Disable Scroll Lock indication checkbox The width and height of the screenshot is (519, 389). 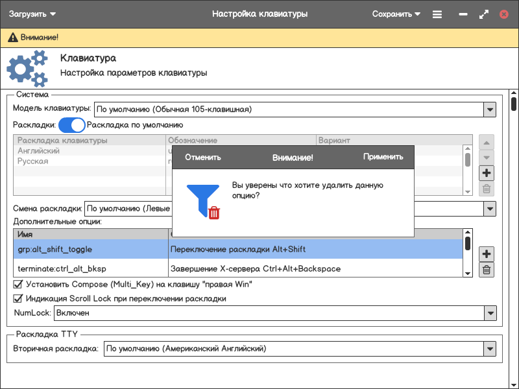point(18,299)
